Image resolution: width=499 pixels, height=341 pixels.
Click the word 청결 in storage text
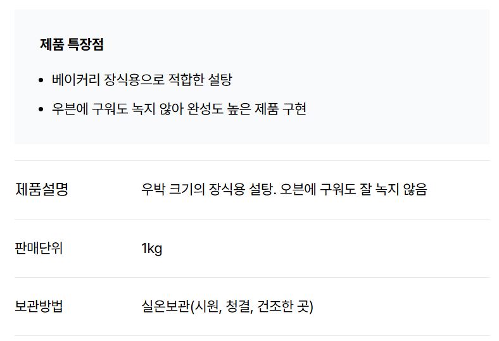pos(239,306)
